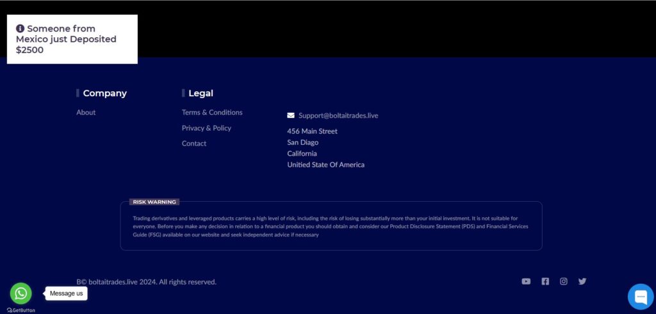Visit the Instagram profile icon
Image resolution: width=656 pixels, height=314 pixels.
tap(564, 281)
